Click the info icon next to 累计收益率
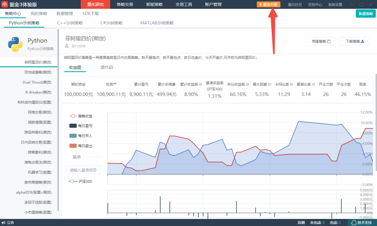377x226 pixels. pyautogui.click(x=200, y=84)
